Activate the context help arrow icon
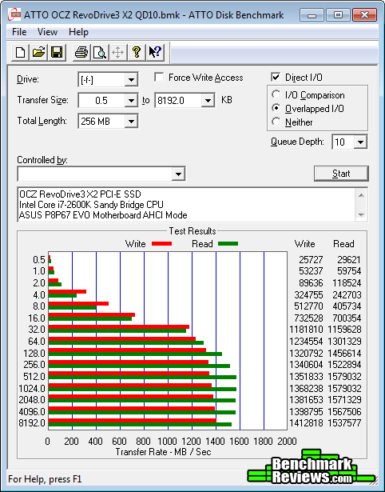Screen dimensions: 385x492 pos(155,52)
